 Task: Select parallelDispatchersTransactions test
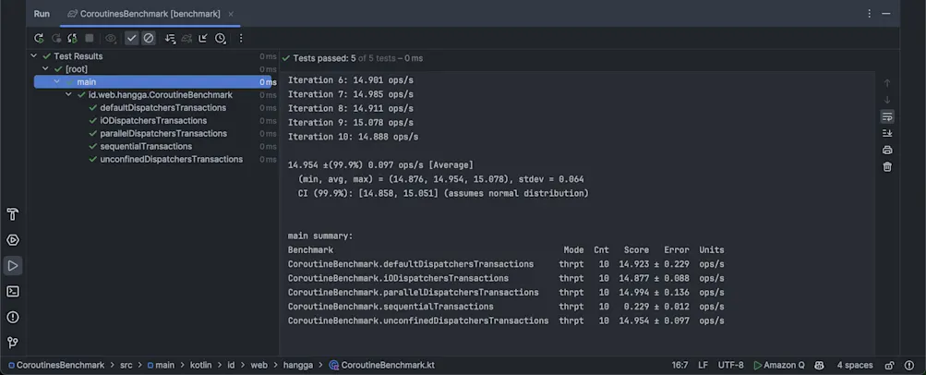point(163,133)
